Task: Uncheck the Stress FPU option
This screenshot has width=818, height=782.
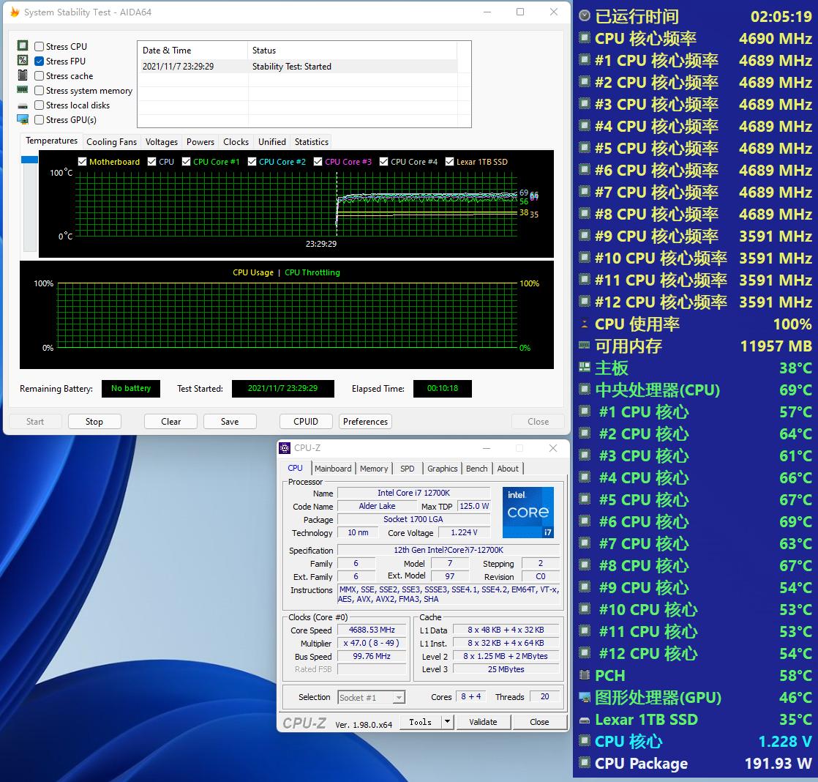Action: tap(38, 61)
